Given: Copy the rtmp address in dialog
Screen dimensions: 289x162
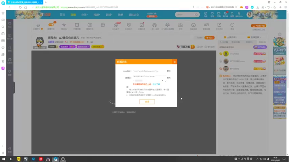Looking at the screenshot, I should [x=169, y=71].
